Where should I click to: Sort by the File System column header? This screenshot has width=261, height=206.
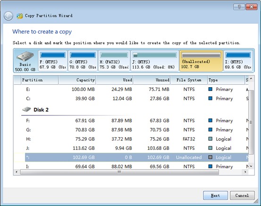pos(189,80)
